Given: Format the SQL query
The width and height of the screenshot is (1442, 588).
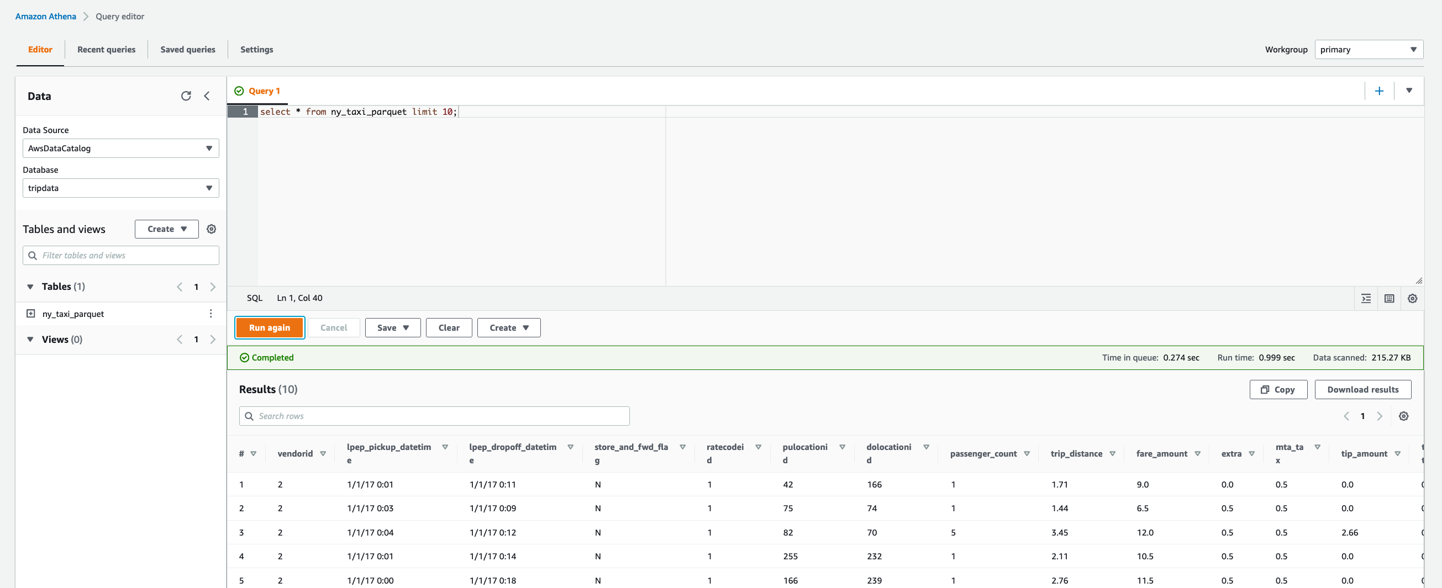Looking at the screenshot, I should [x=1366, y=298].
